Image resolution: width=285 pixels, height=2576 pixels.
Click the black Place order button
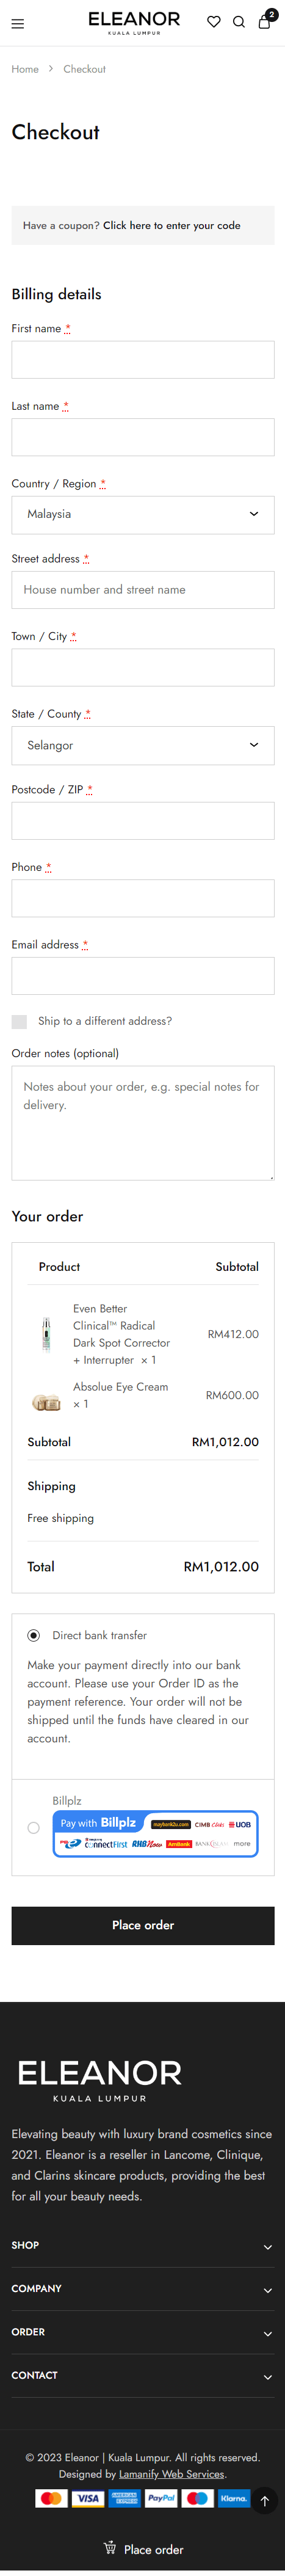tap(143, 1925)
